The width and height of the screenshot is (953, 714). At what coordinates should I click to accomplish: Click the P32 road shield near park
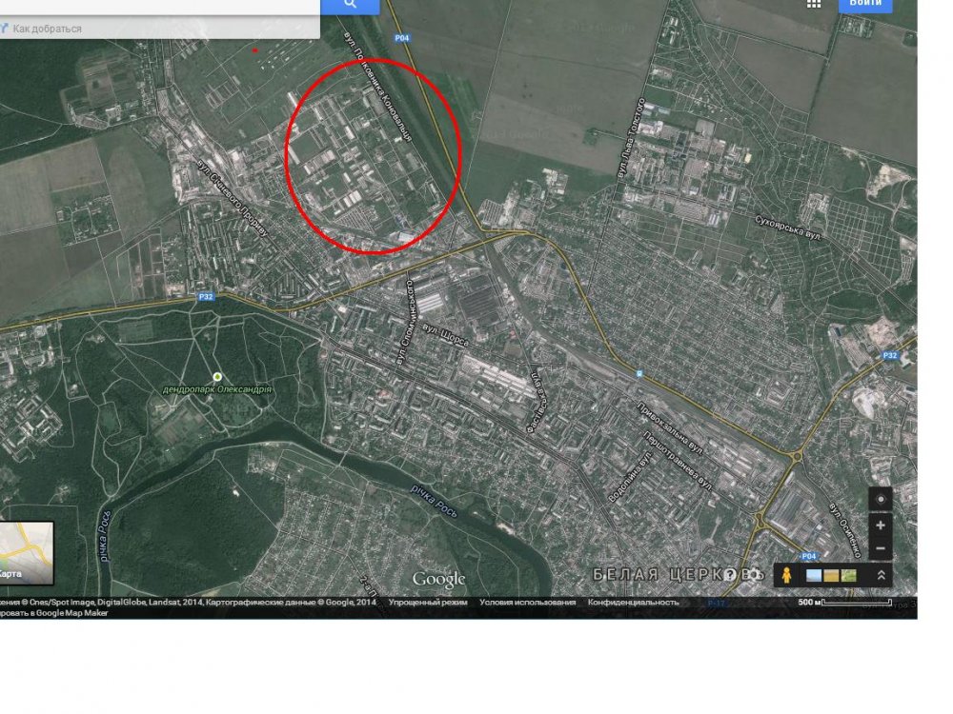pos(206,297)
